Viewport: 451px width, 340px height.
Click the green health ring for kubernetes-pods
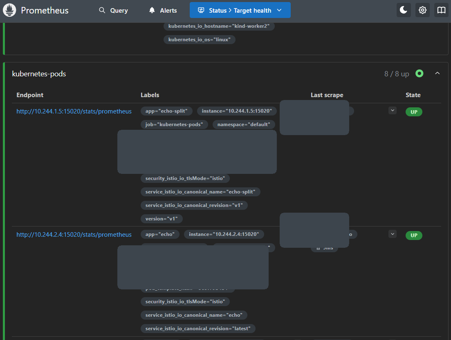click(420, 73)
